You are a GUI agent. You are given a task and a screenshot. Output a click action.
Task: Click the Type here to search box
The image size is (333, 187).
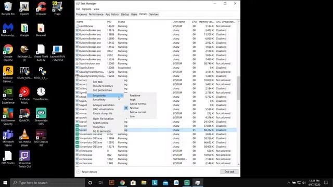48,182
